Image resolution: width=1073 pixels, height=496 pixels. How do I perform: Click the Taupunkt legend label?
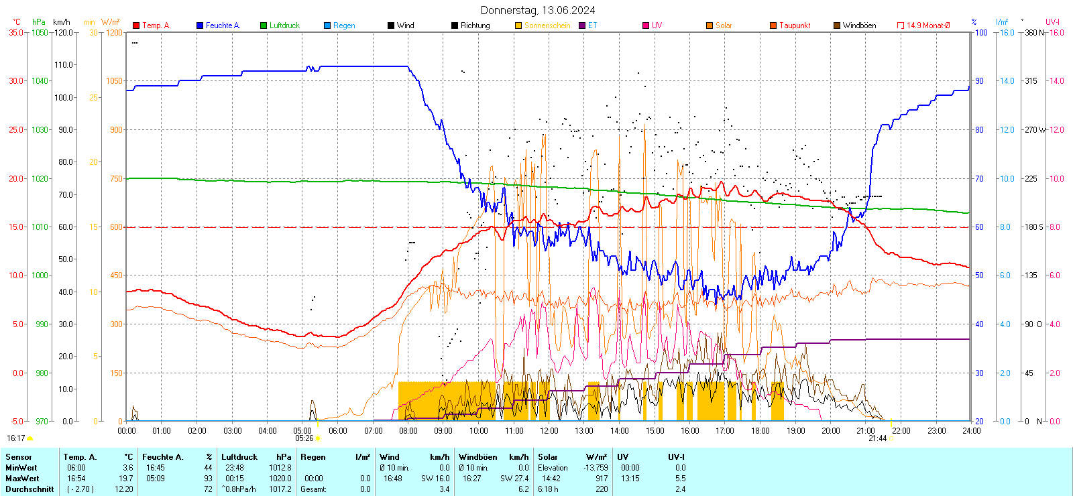(x=795, y=25)
